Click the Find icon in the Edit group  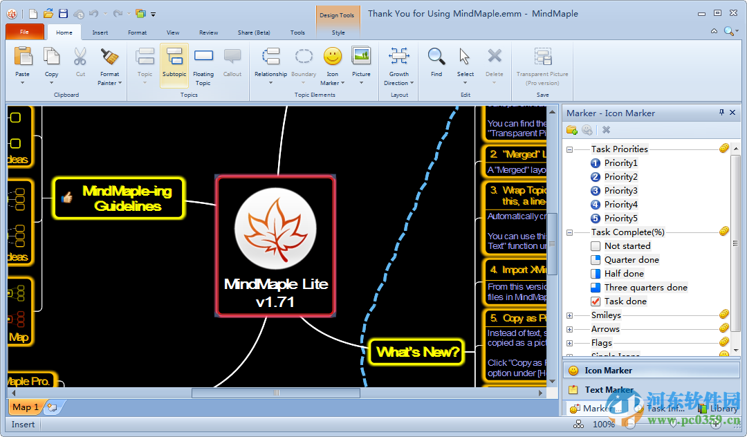[436, 59]
